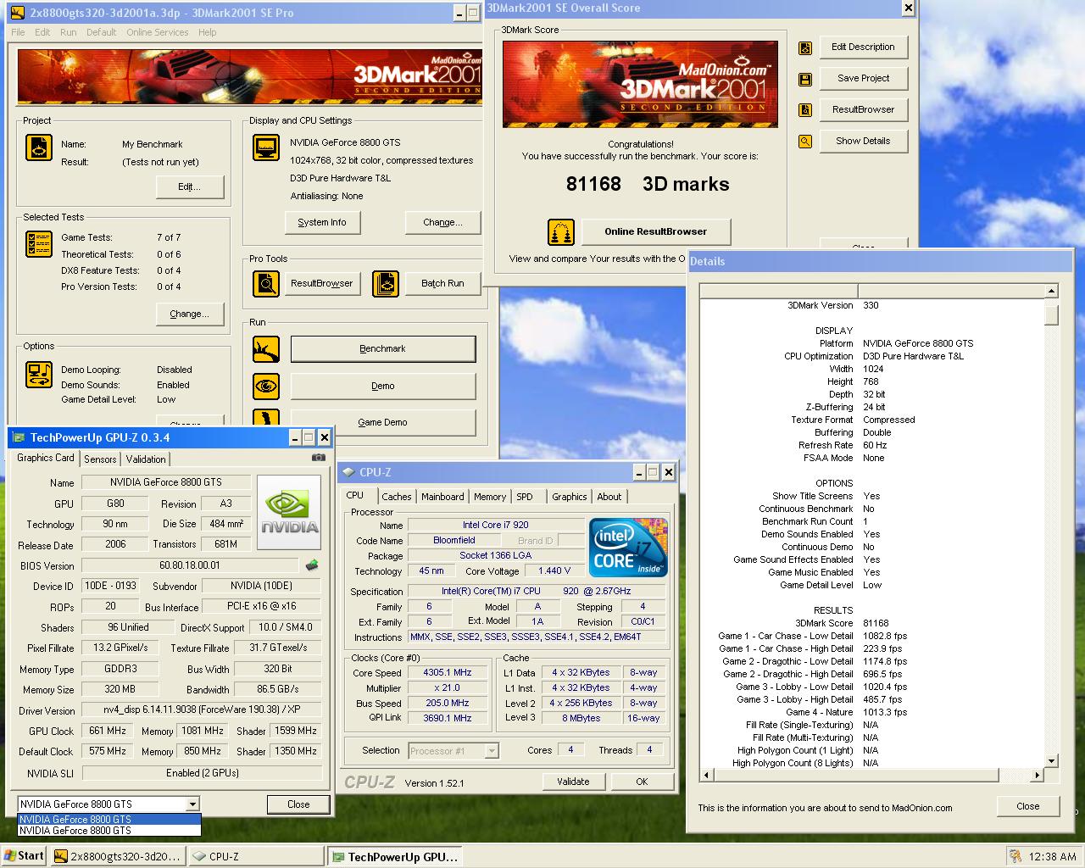Open the Run menu in 3DMark2001
This screenshot has width=1085, height=868.
coord(69,32)
